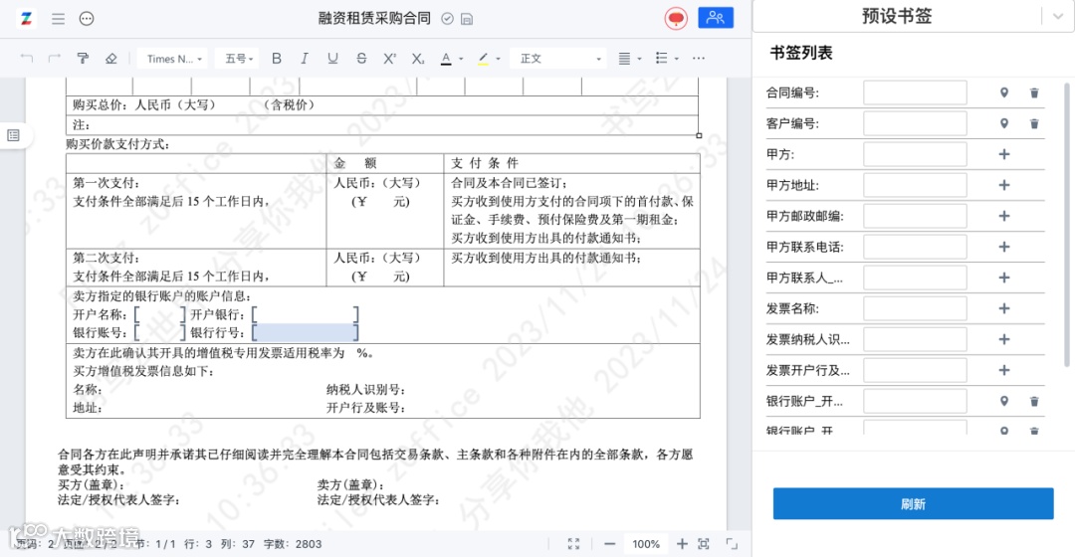Click the 客户编号 input field
The height and width of the screenshot is (557, 1075).
[x=915, y=124]
